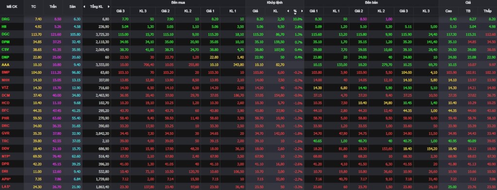
Task: Click the TC reference price header
Action: point(33,6)
